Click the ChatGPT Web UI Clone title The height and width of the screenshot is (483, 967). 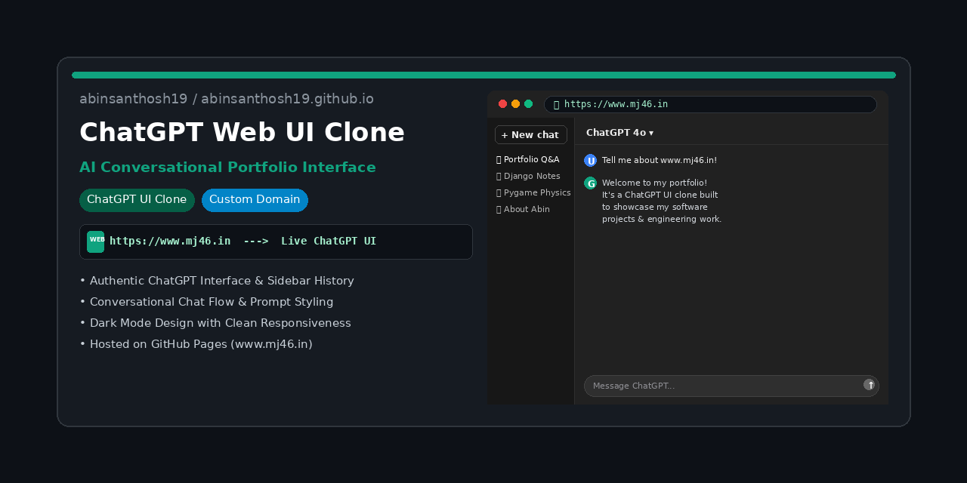[242, 132]
